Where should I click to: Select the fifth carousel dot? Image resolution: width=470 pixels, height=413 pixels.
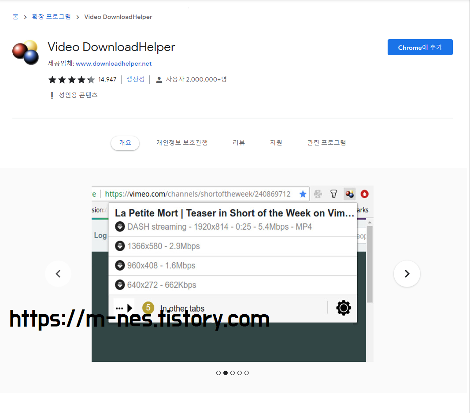click(247, 373)
